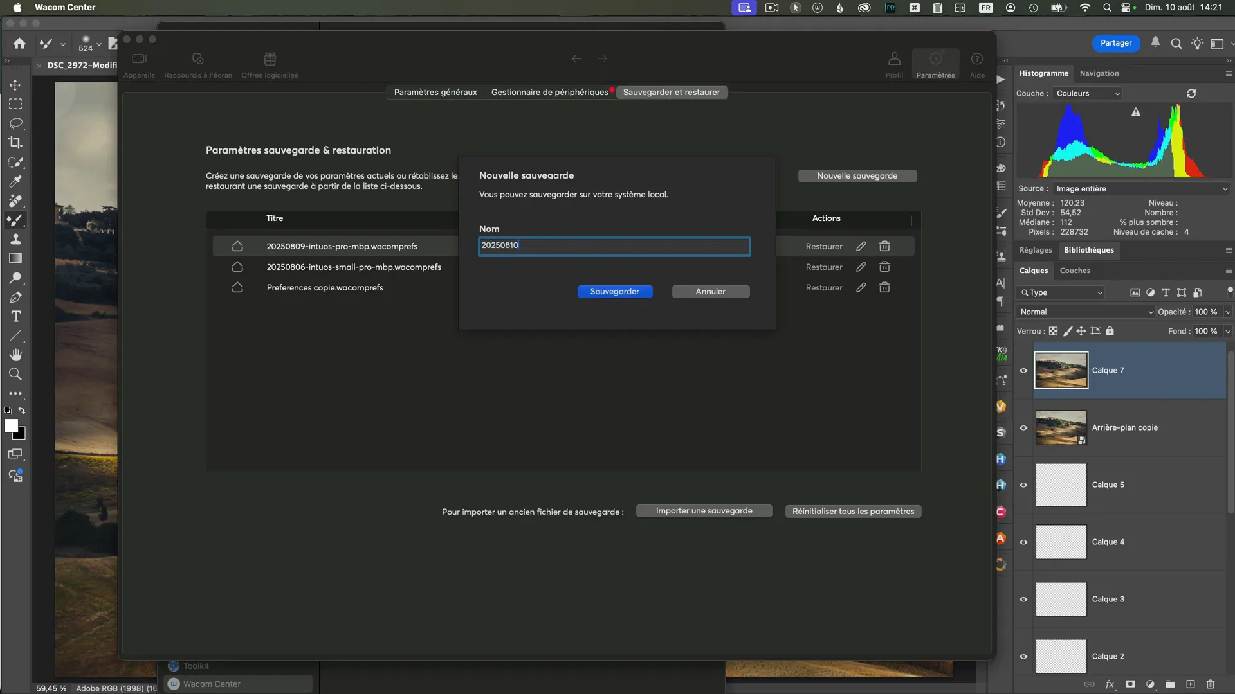This screenshot has width=1235, height=694.
Task: Select the Hand tool
Action: click(x=15, y=355)
